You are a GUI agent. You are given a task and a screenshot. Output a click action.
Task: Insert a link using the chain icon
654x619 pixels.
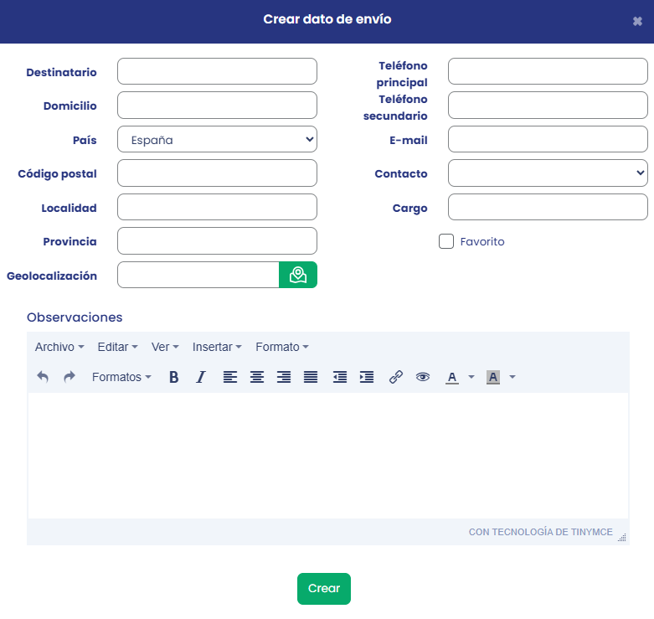pyautogui.click(x=396, y=377)
